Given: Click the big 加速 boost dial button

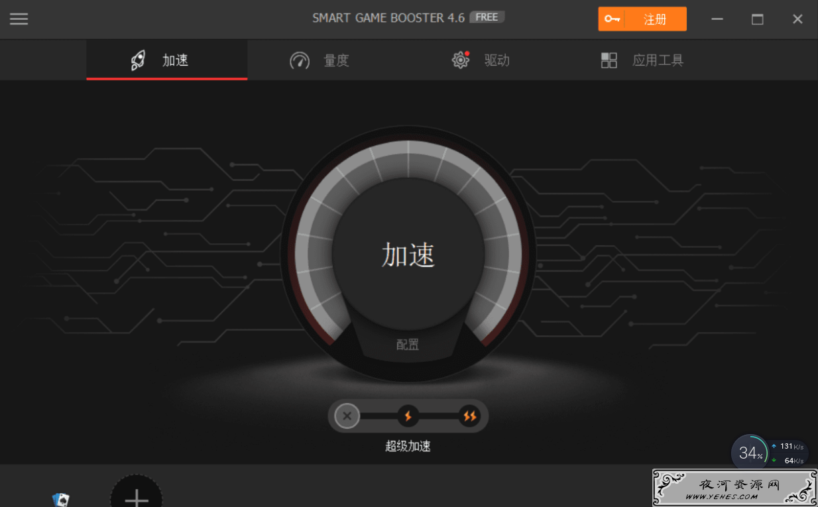Looking at the screenshot, I should tap(408, 254).
